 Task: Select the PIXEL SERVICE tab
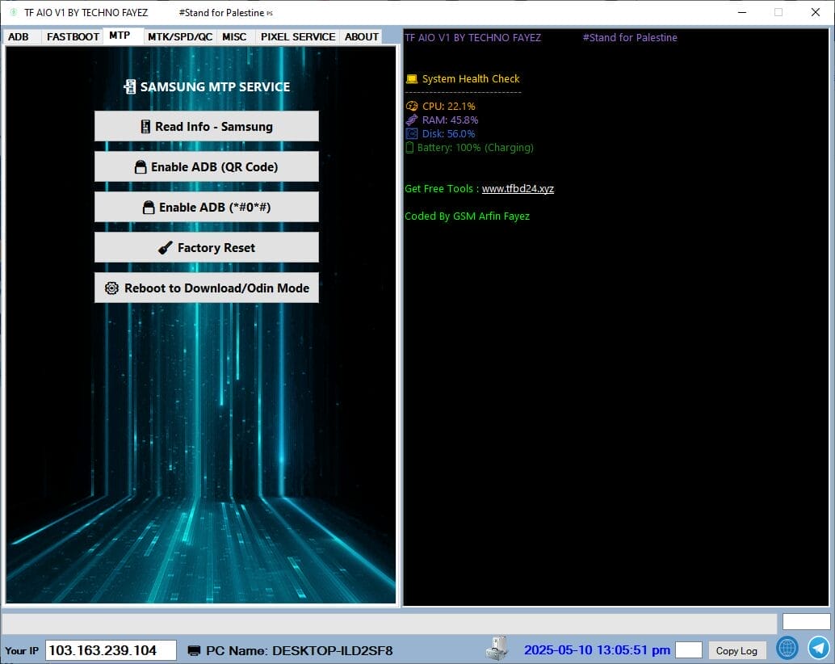click(297, 36)
